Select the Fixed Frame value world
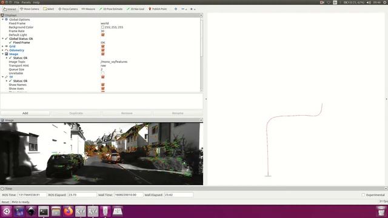The image size is (388, 218). [x=105, y=23]
